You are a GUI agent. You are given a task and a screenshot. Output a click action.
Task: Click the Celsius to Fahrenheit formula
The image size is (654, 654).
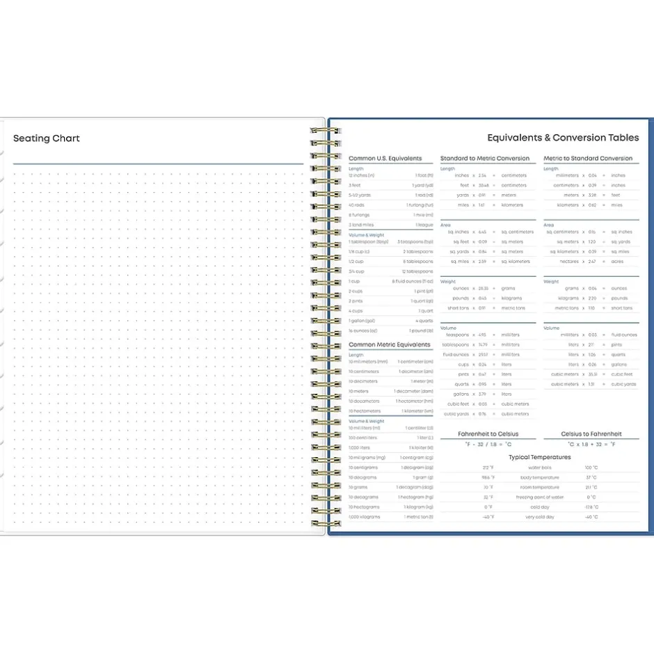(591, 444)
